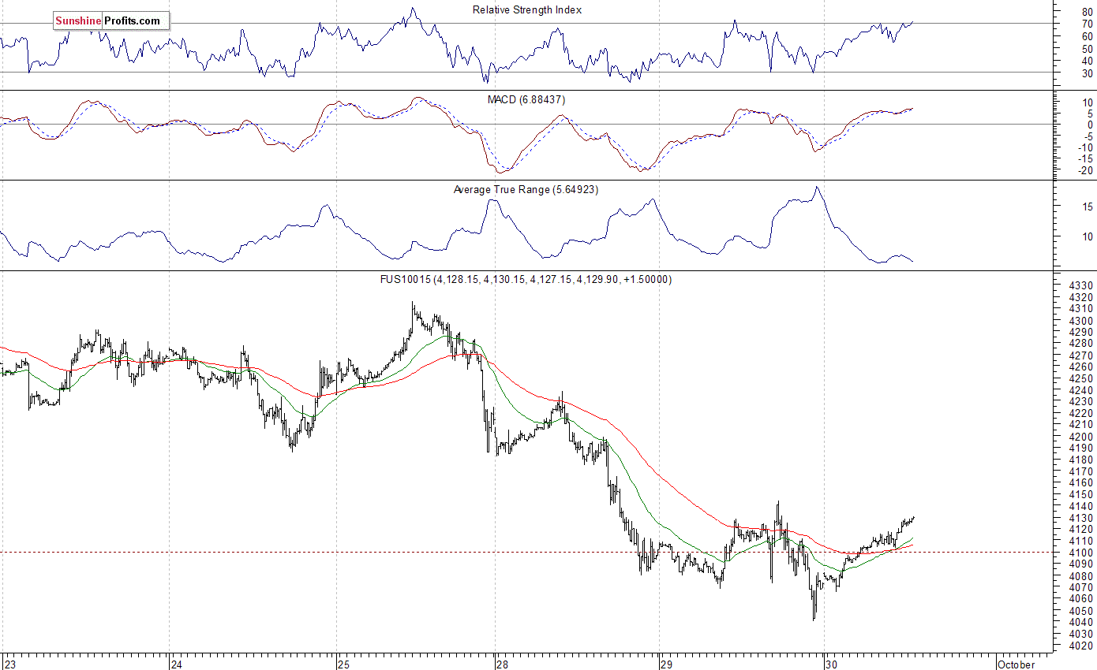Click the Average True Range (5.64923) label
The height and width of the screenshot is (670, 1097).
click(527, 189)
